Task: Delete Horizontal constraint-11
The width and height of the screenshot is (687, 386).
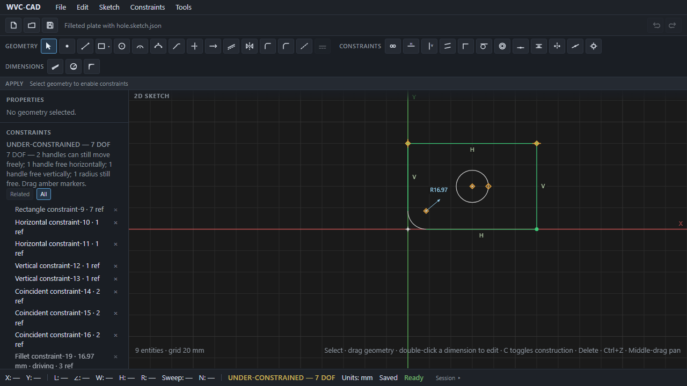Action: (x=115, y=244)
